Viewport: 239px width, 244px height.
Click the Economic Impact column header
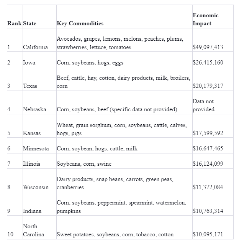(213, 16)
